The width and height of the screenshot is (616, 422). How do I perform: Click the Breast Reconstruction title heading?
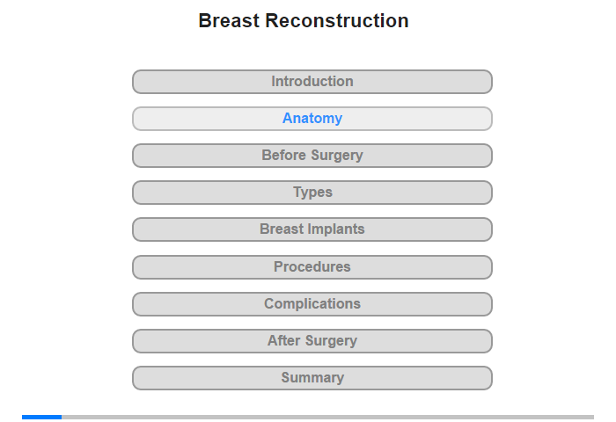304,21
